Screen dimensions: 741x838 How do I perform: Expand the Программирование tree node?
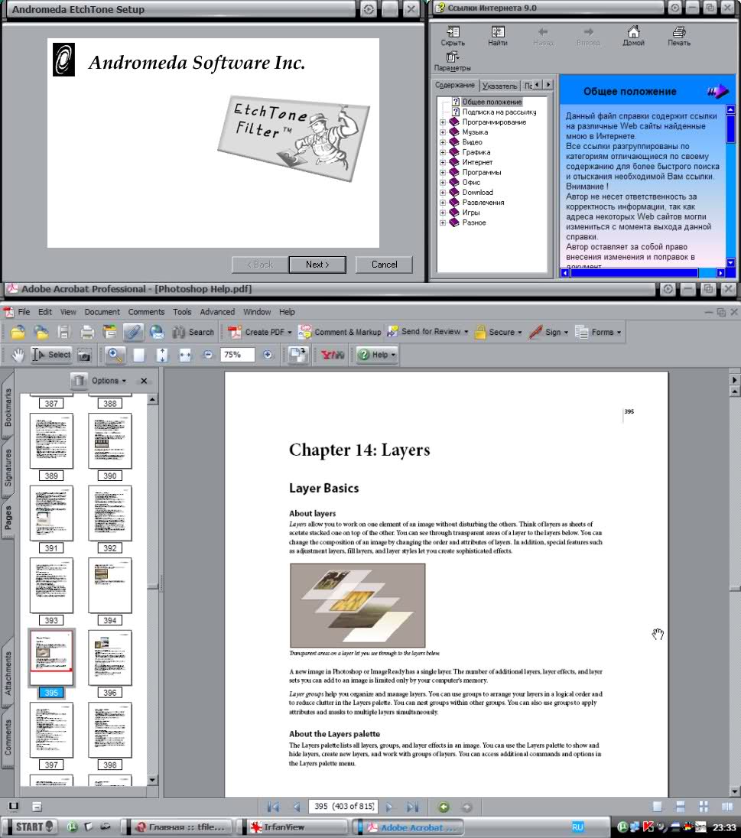coord(443,122)
